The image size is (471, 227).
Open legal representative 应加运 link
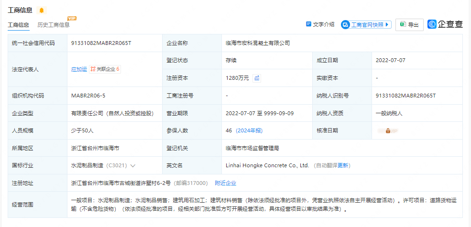click(x=79, y=69)
